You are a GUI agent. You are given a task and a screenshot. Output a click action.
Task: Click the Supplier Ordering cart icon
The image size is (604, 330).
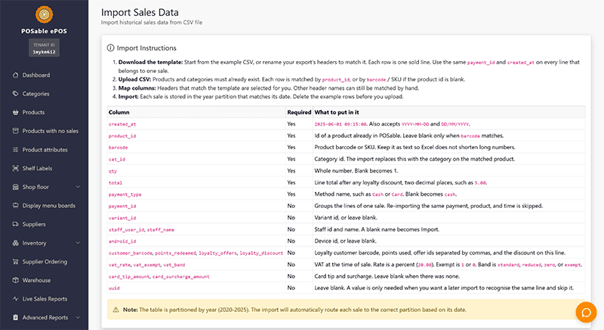coord(15,261)
